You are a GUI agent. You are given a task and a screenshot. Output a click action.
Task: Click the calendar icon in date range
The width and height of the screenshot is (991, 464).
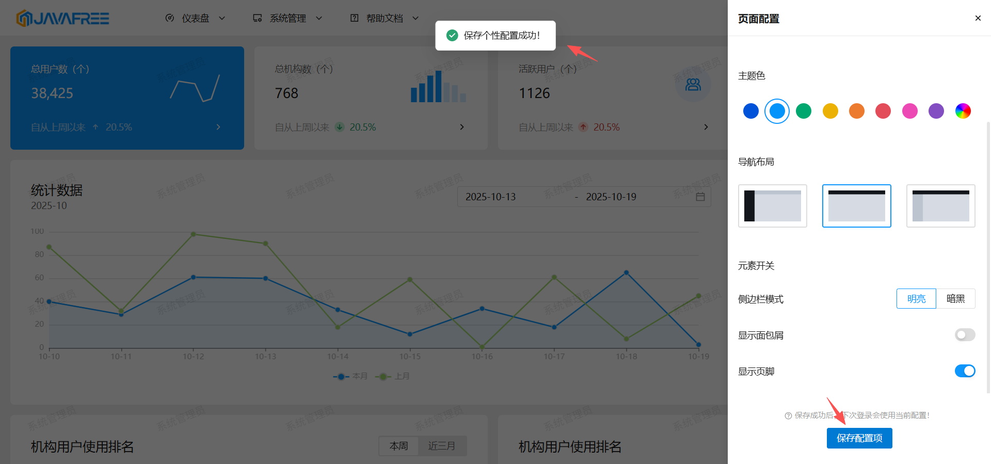700,197
